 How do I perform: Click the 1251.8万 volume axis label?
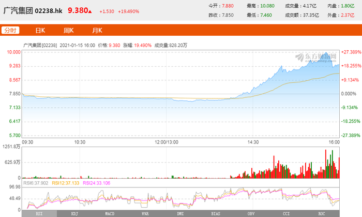11,147
